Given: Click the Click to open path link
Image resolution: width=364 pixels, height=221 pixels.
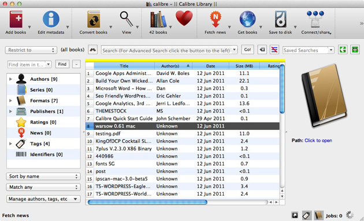Looking at the screenshot, I should [318, 140].
